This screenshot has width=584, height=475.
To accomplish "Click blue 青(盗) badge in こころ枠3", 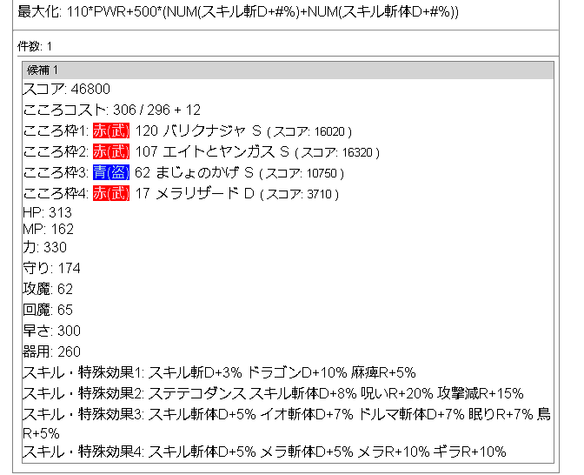I will (111, 172).
